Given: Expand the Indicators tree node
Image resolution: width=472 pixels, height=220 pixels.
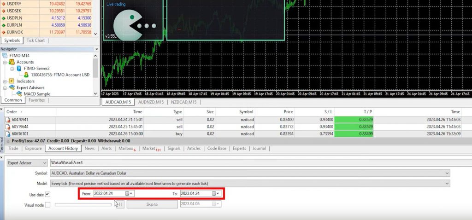Looking at the screenshot, I should pos(5,81).
